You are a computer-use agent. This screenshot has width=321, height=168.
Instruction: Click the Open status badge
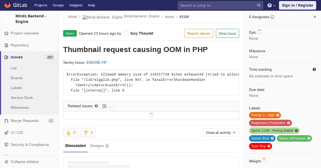70,33
